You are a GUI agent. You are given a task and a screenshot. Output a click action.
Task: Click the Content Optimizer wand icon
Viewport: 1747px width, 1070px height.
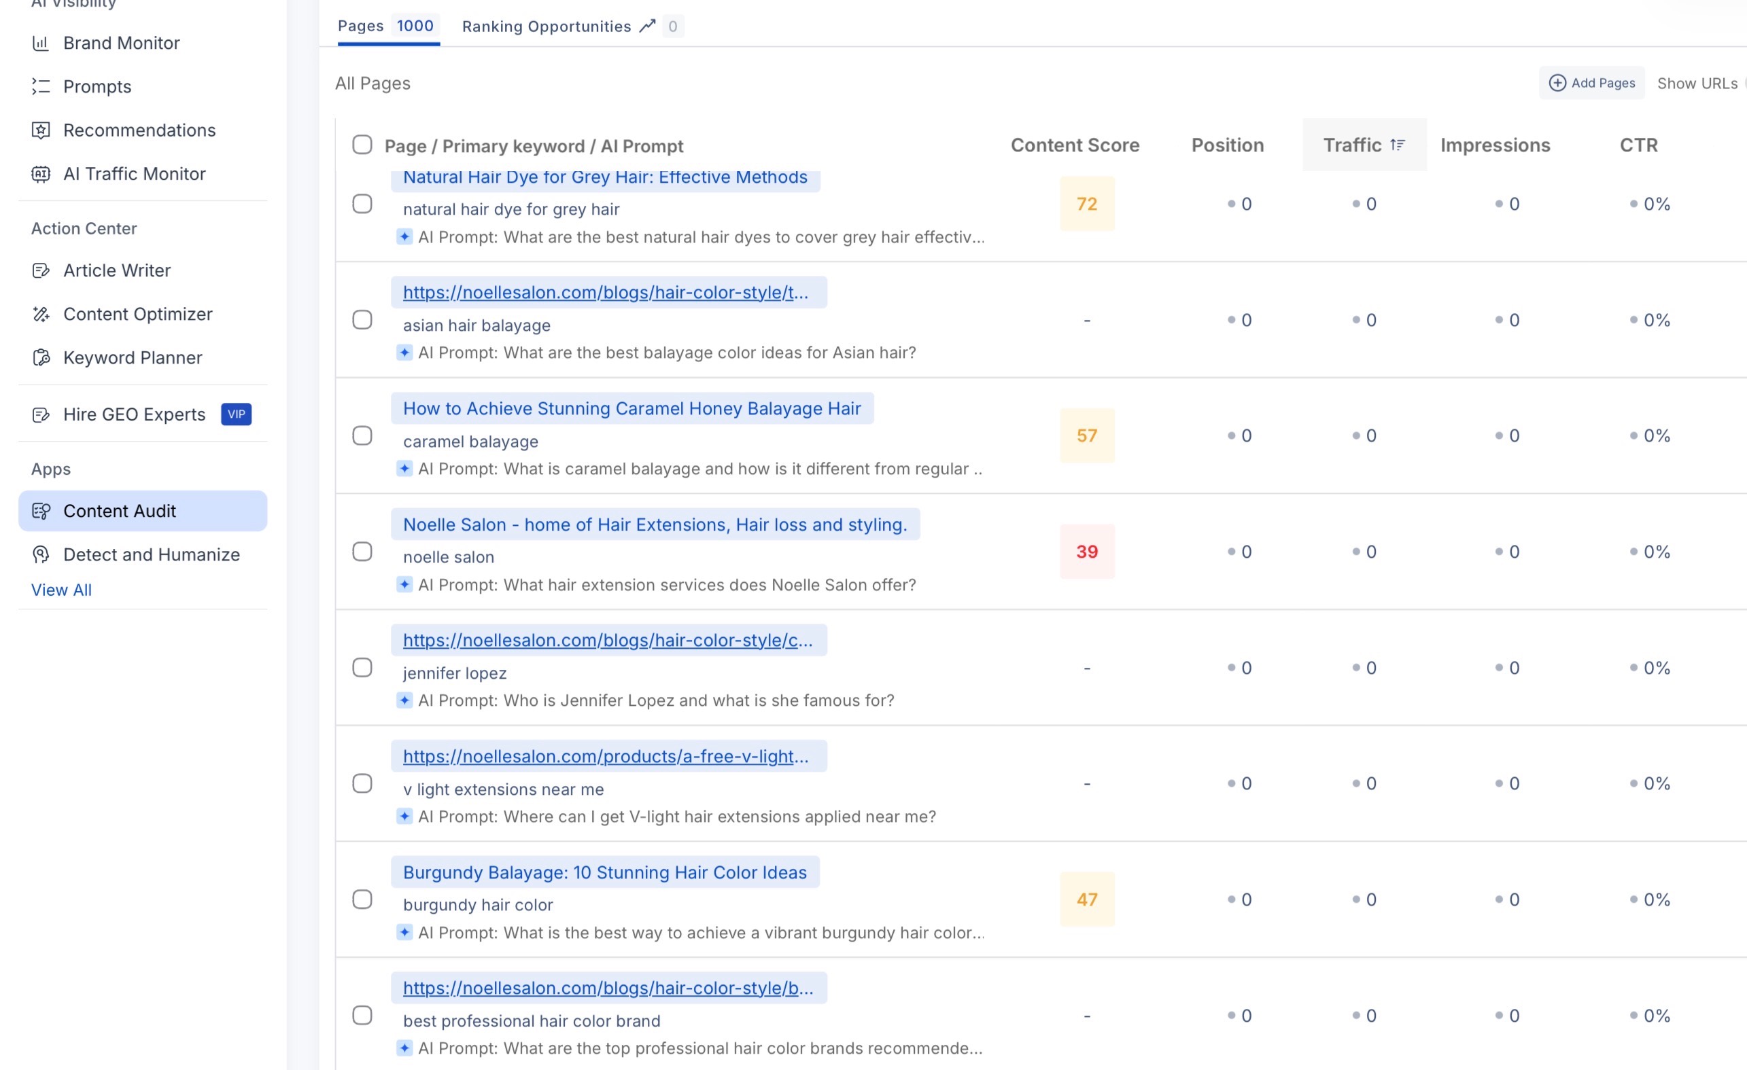point(41,314)
